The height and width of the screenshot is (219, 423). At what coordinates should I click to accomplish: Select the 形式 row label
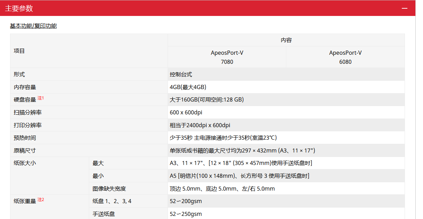[x=19, y=75]
